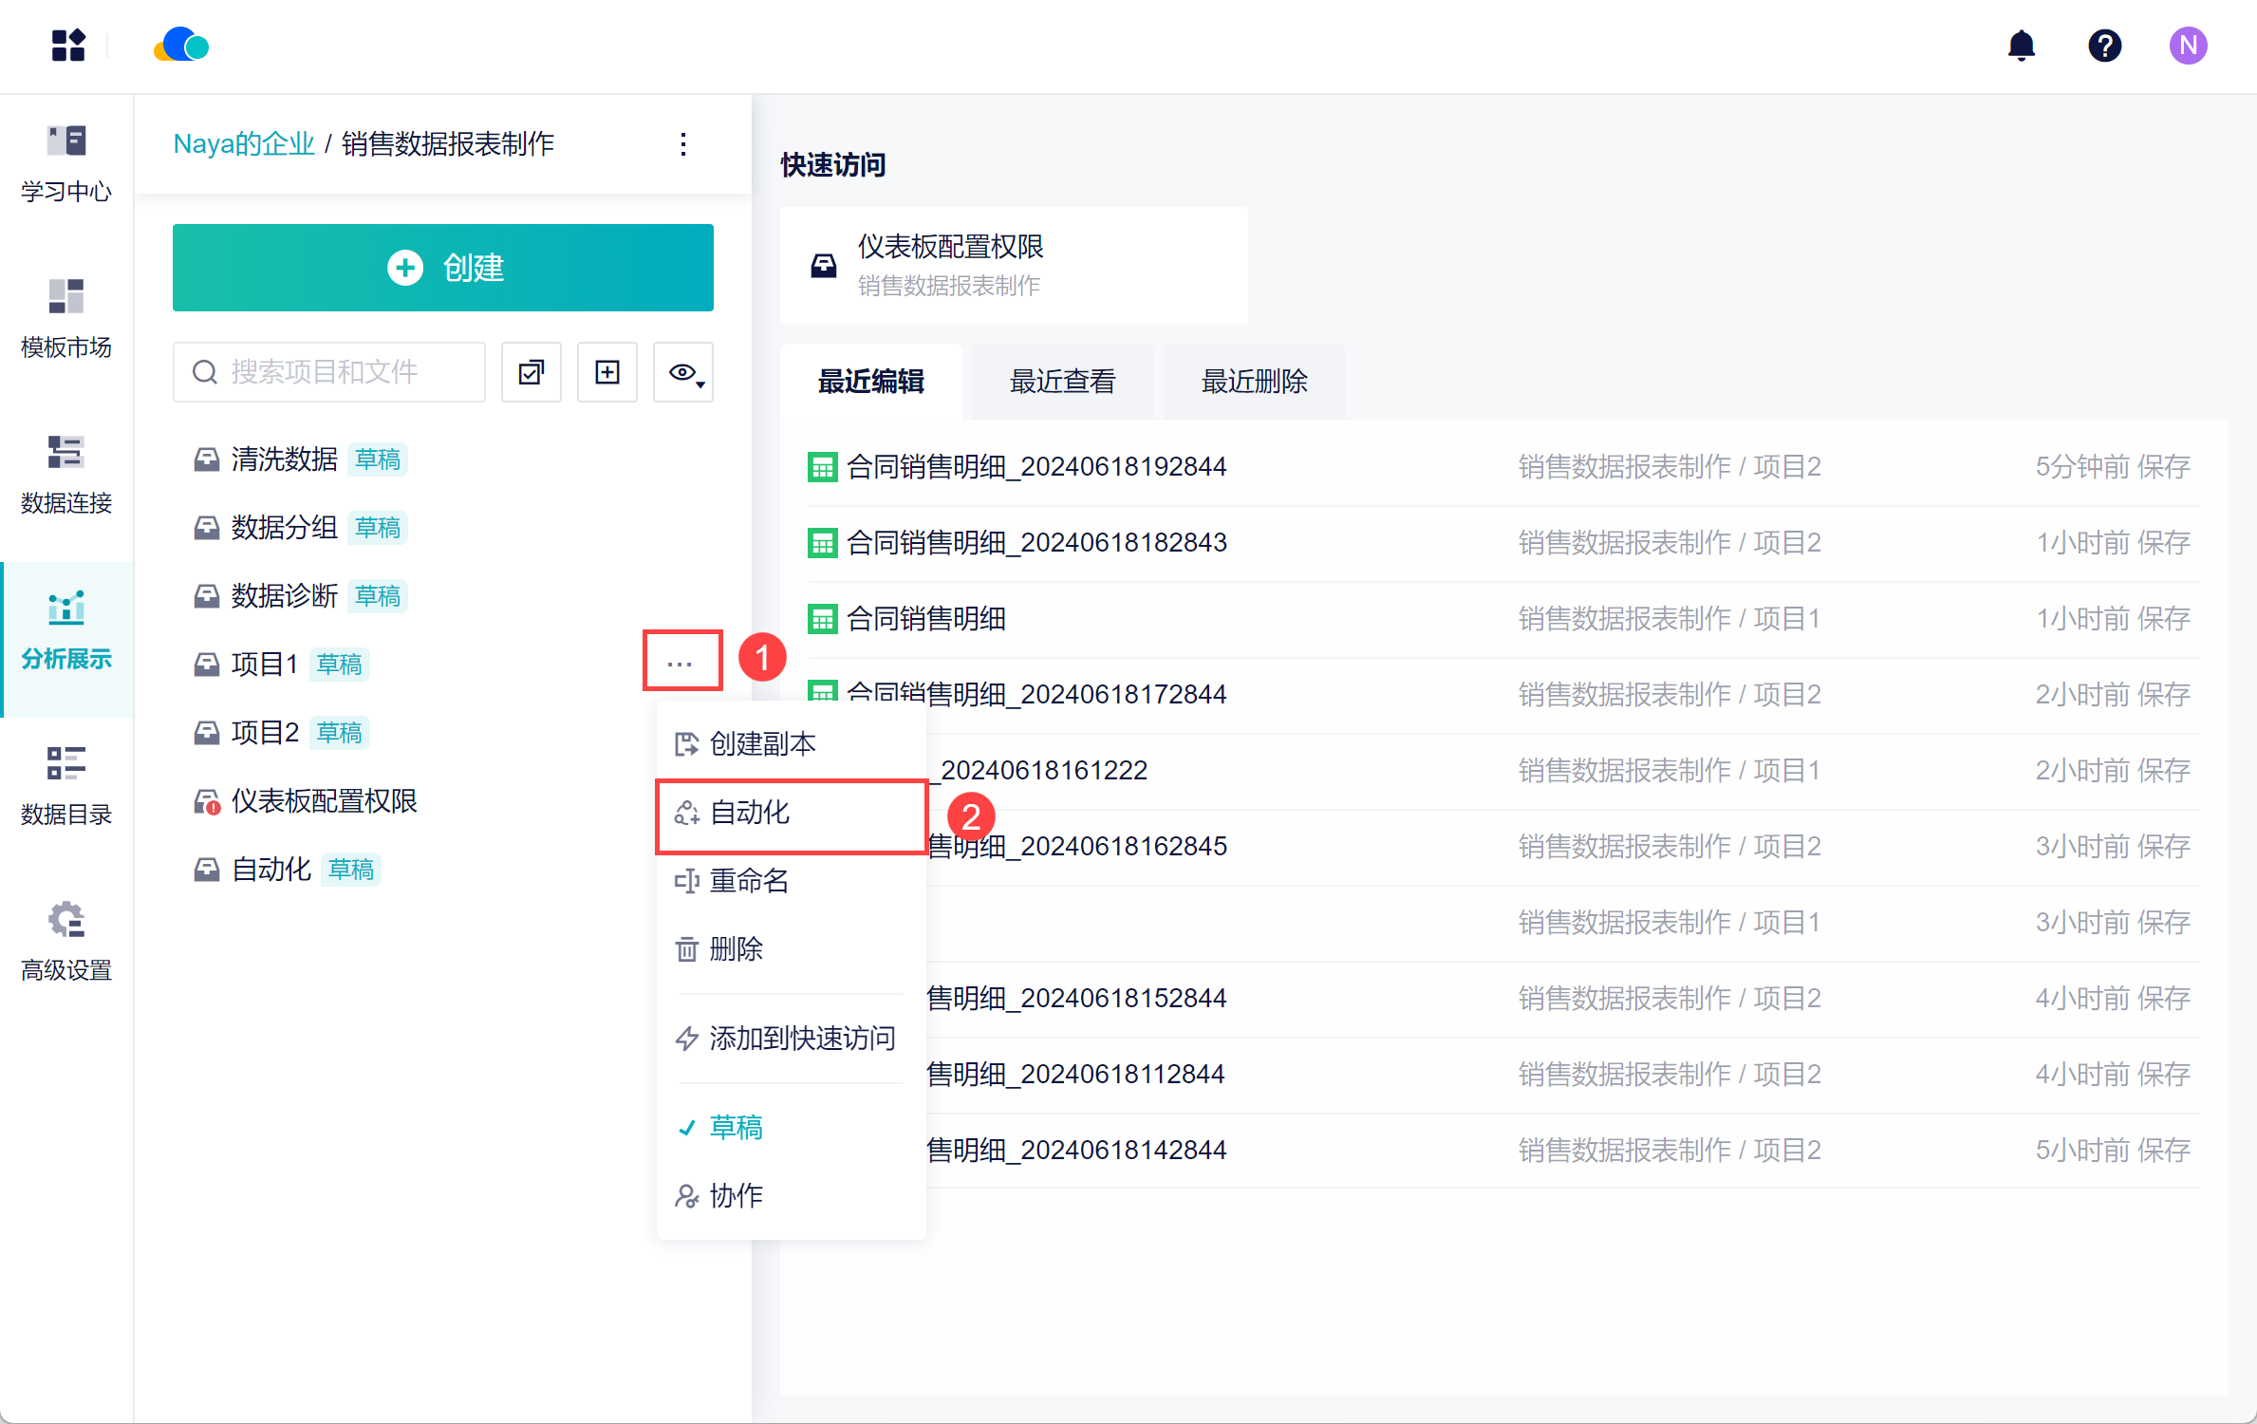The height and width of the screenshot is (1424, 2257).
Task: Open the help question mark icon
Action: pyautogui.click(x=2104, y=45)
